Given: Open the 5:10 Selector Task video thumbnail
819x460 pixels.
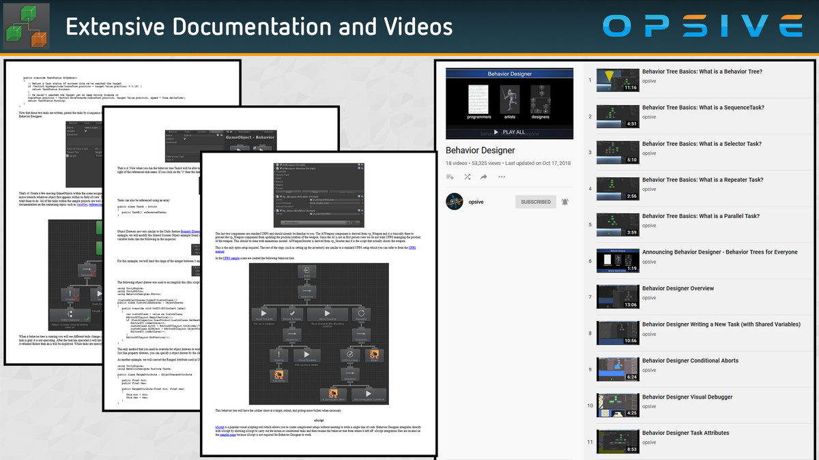Looking at the screenshot, I should coord(618,153).
